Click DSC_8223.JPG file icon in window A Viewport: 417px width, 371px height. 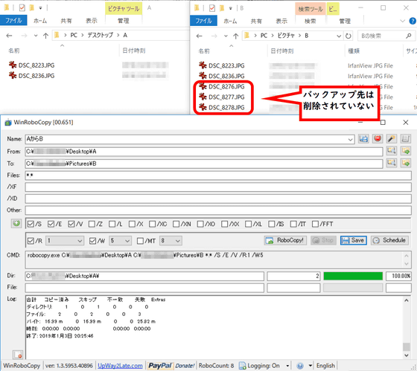coord(12,65)
